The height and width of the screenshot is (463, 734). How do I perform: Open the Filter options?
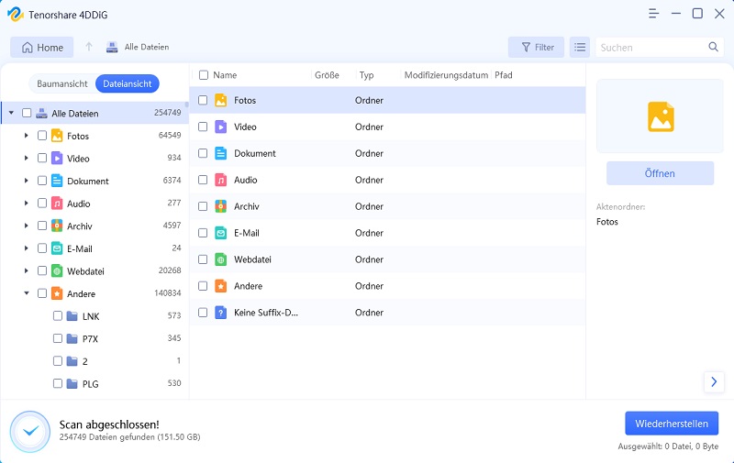(537, 47)
